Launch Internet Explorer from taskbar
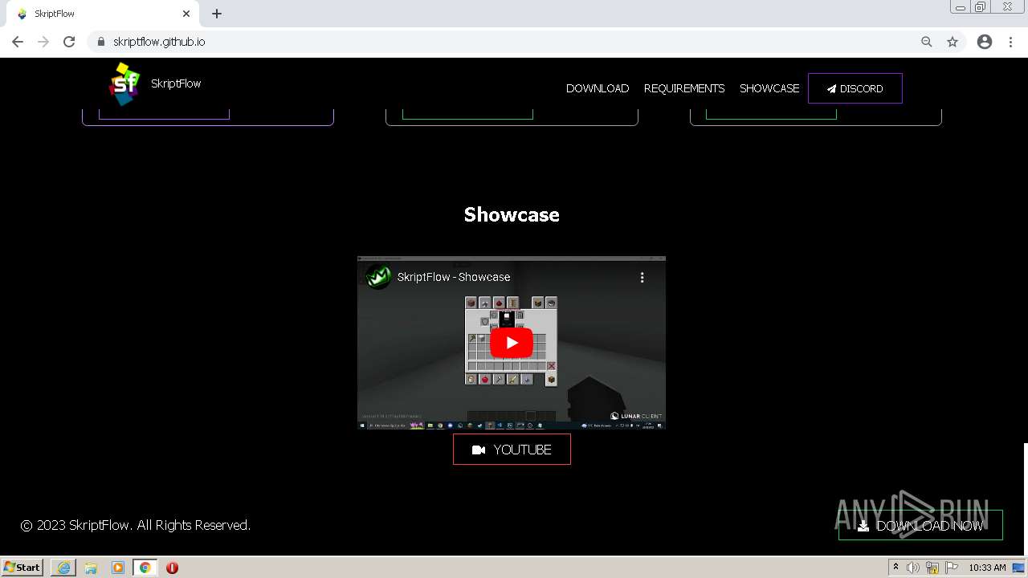 (63, 568)
